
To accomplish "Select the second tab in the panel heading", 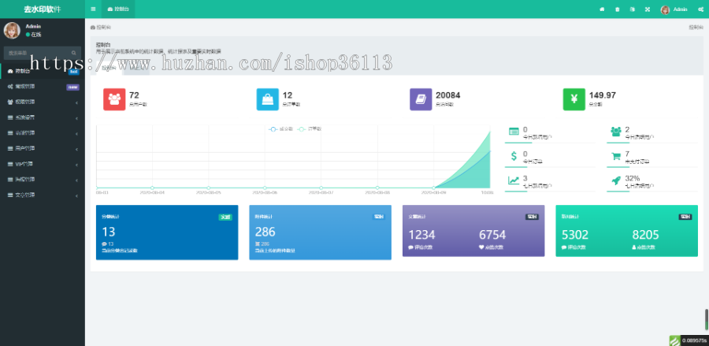I will point(135,68).
